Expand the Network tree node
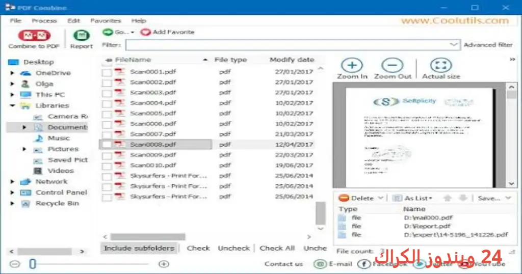The height and width of the screenshot is (274, 522). [12, 181]
